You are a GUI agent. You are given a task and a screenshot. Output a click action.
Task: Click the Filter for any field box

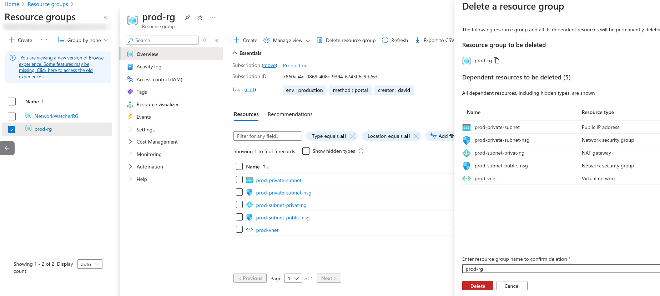(267, 136)
